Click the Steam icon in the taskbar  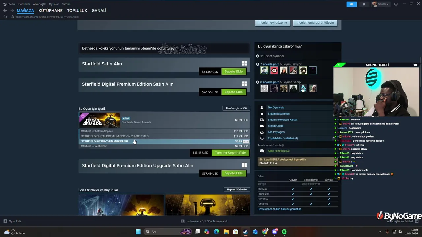coord(245,232)
